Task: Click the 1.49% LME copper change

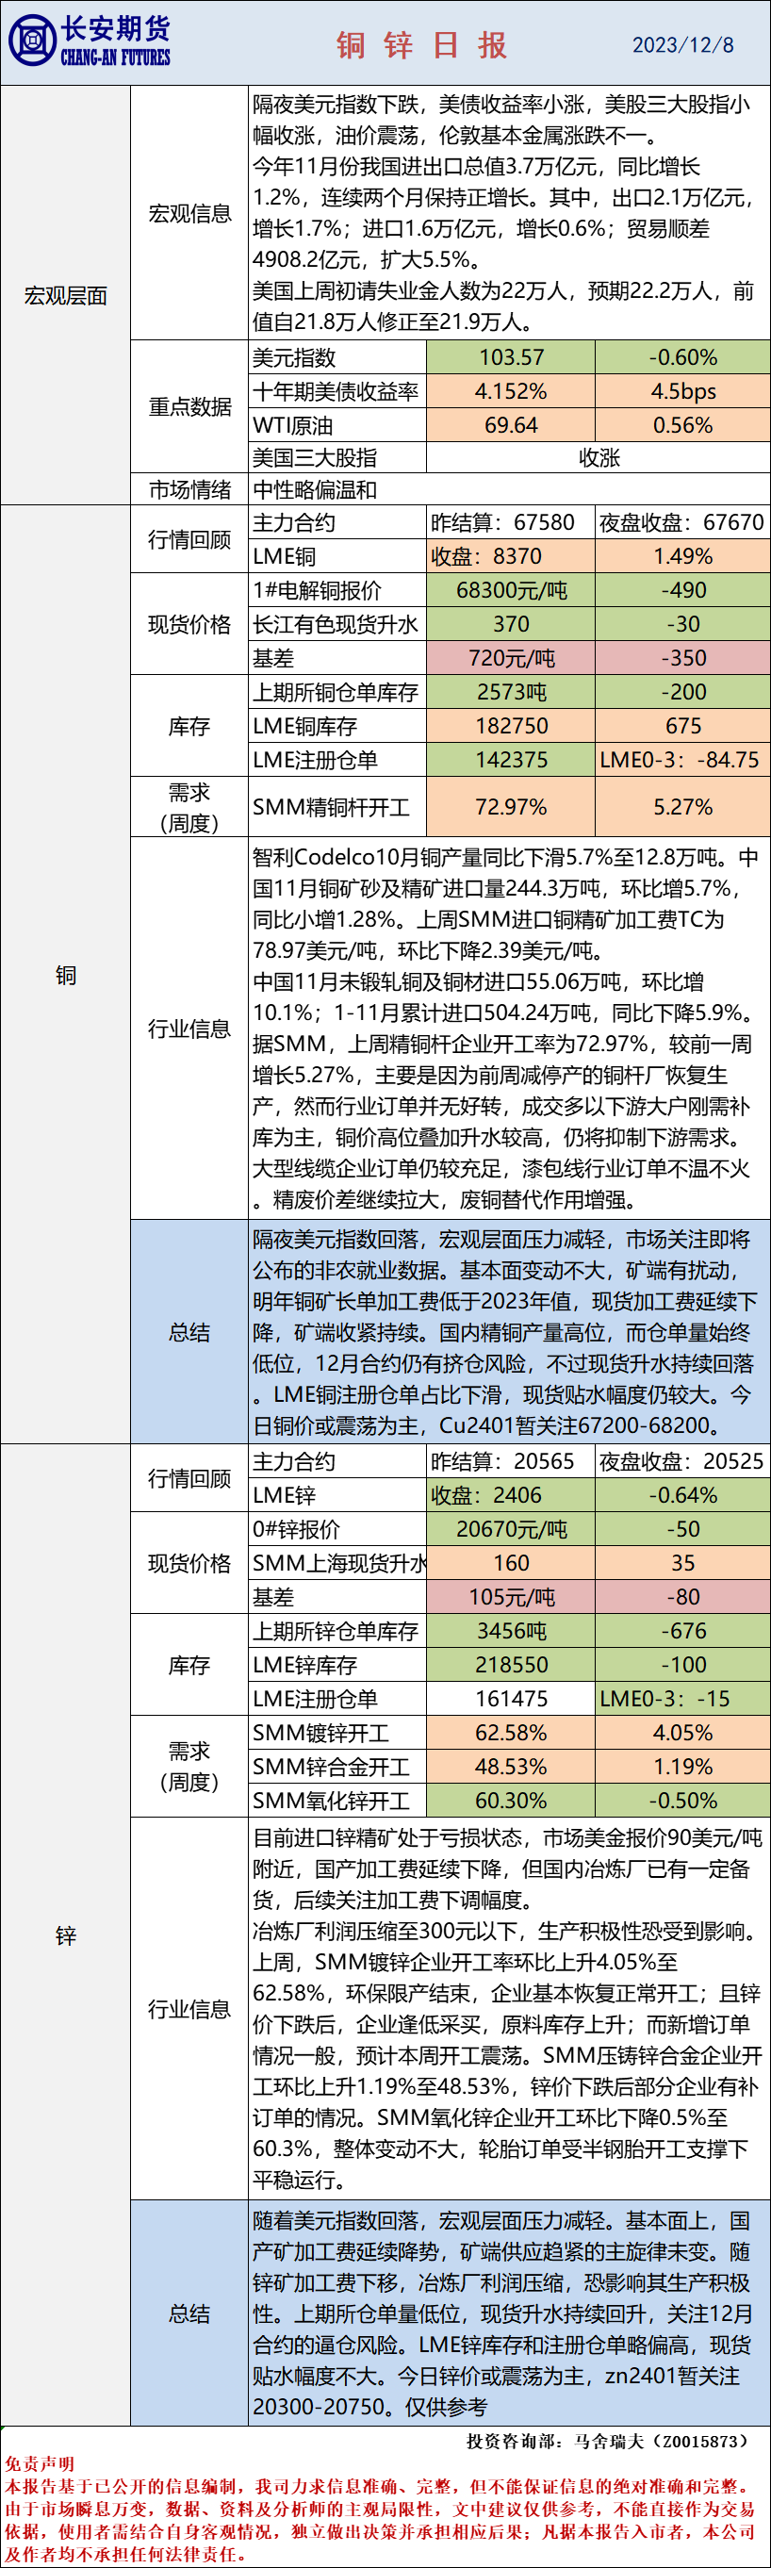Action: coord(683,556)
